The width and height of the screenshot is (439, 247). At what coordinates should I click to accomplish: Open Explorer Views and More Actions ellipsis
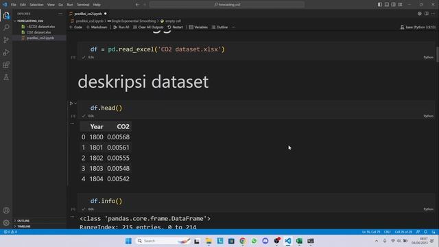point(60,14)
